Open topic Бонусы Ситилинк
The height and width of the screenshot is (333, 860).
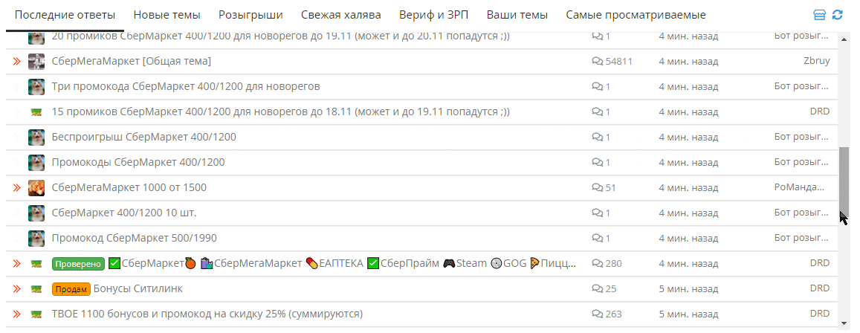click(138, 288)
